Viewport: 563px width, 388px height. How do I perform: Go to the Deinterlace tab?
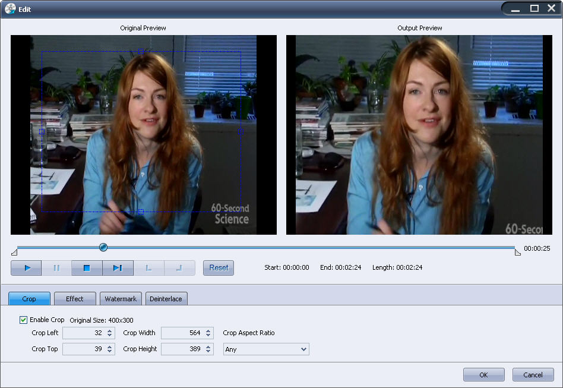pyautogui.click(x=166, y=299)
